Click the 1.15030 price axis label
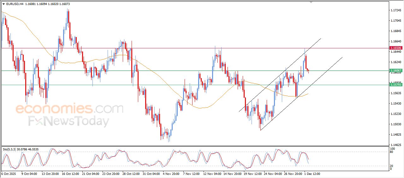 [396, 124]
